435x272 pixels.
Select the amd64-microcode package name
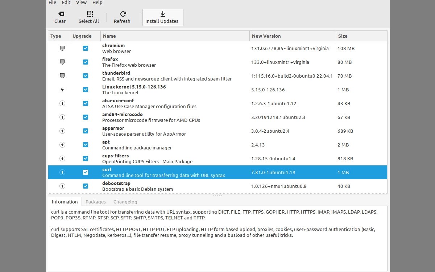click(x=123, y=114)
